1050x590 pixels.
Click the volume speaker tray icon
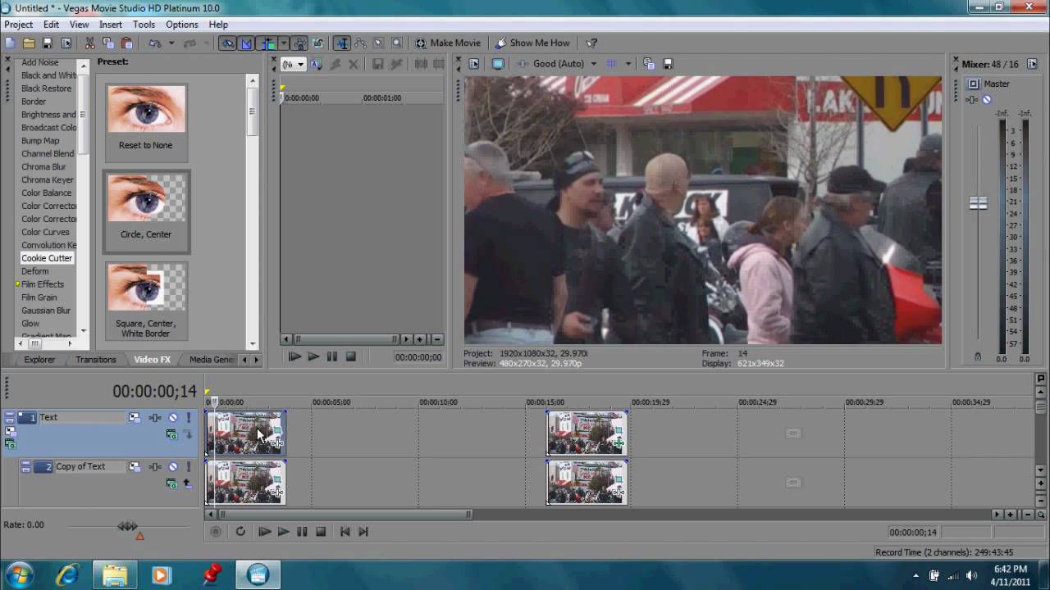972,575
